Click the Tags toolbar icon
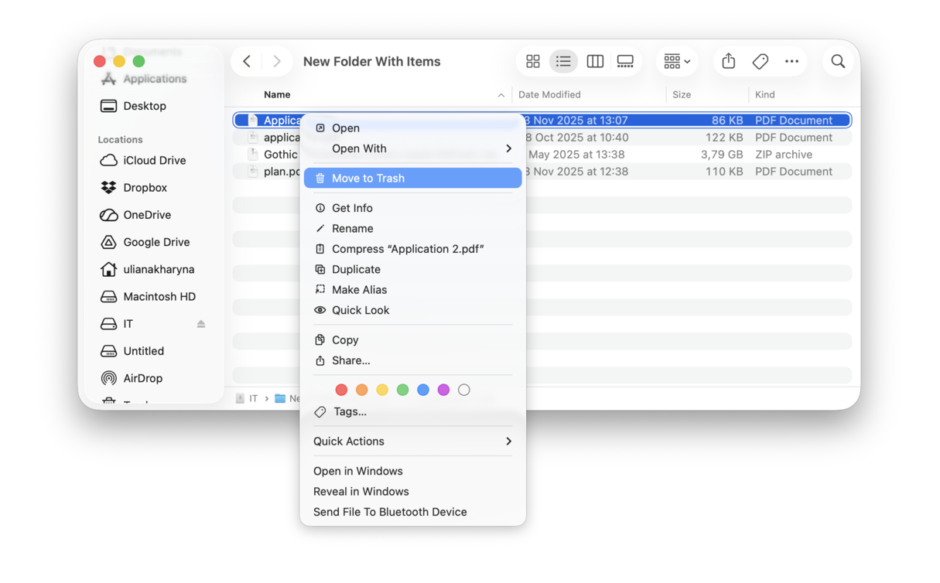This screenshot has width=940, height=583. click(759, 61)
